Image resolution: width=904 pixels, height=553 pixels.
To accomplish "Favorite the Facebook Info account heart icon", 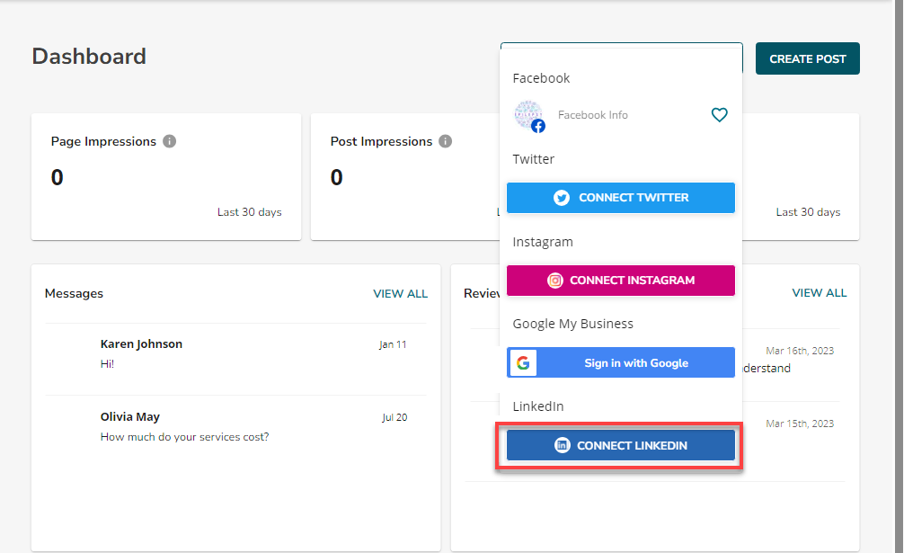I will click(x=719, y=115).
